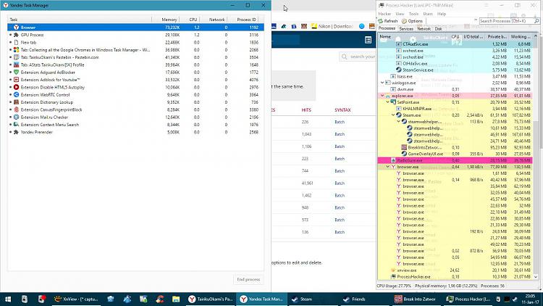Click Yandex Browser icon in task list

[x=16, y=28]
